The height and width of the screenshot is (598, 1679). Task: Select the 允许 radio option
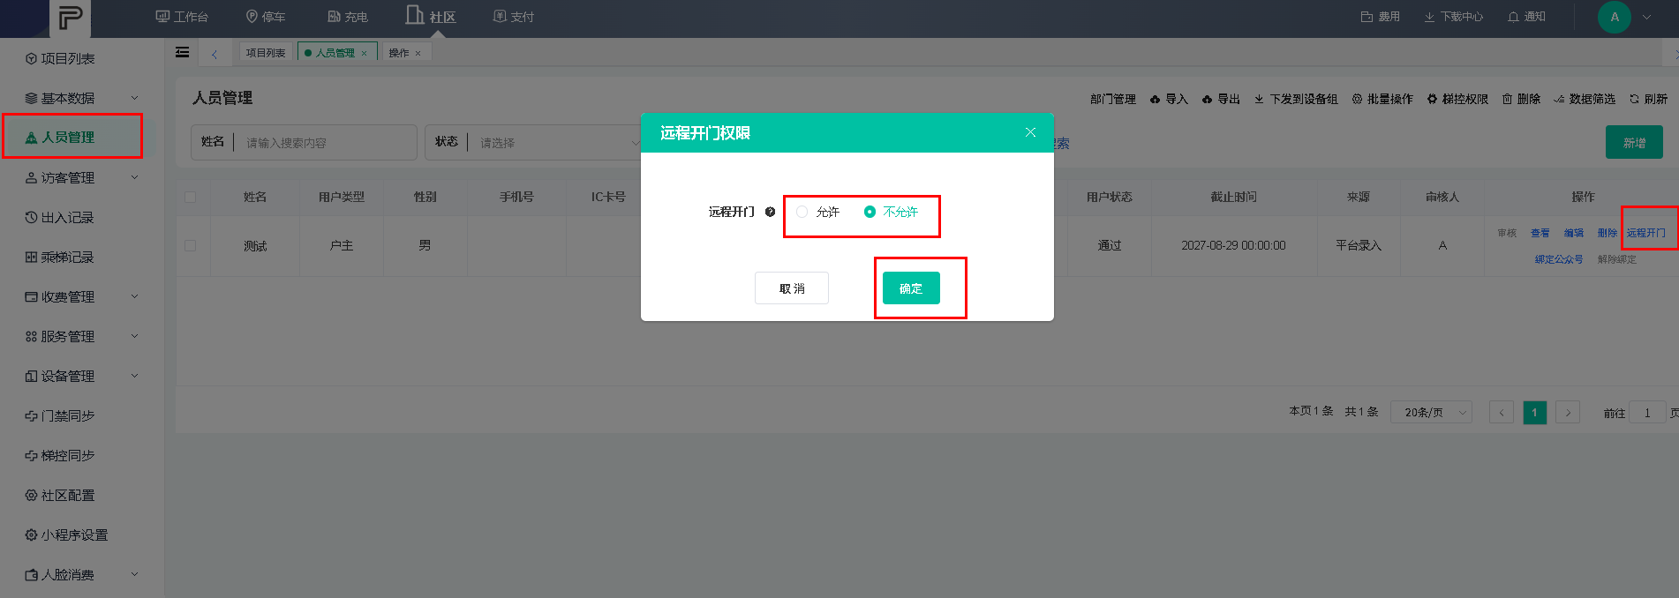[817, 212]
